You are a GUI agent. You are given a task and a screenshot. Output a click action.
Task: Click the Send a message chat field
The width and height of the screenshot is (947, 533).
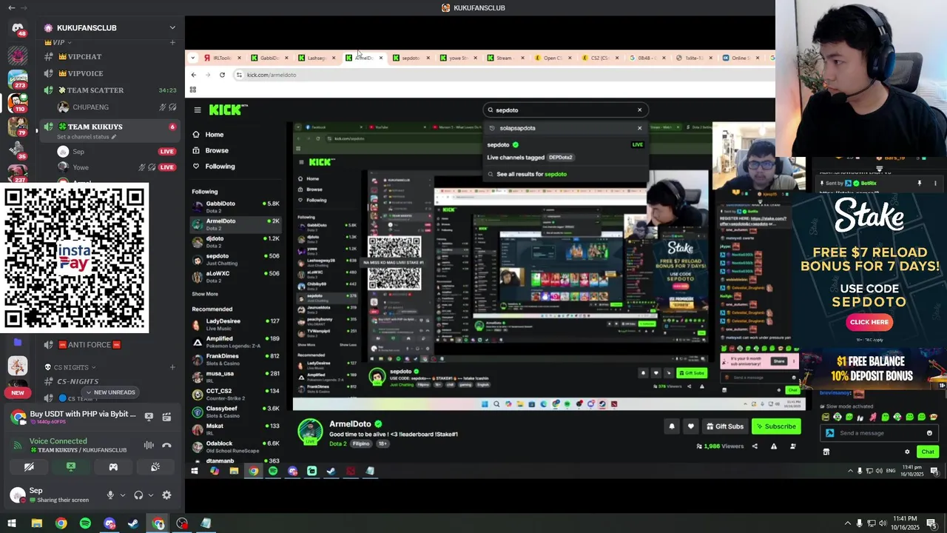(x=879, y=433)
